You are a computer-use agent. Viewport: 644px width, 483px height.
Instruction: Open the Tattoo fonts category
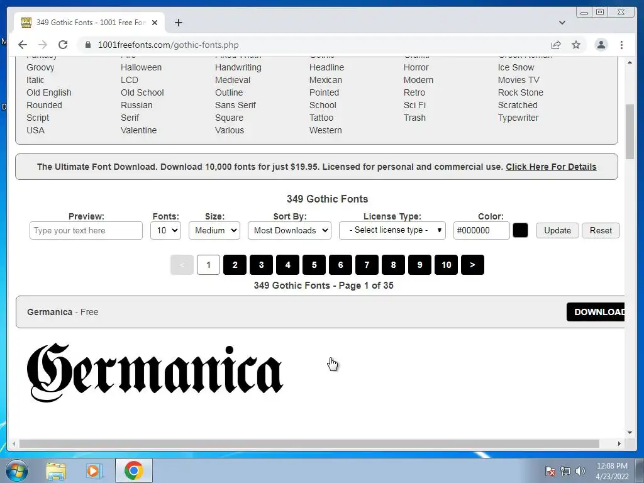coord(321,118)
